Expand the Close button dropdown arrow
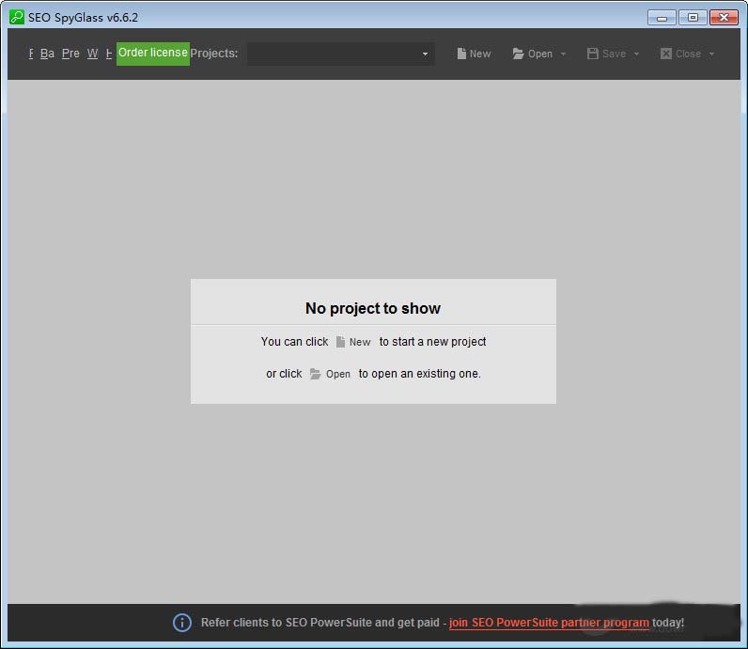Screen dimensions: 748x649 click(x=711, y=54)
